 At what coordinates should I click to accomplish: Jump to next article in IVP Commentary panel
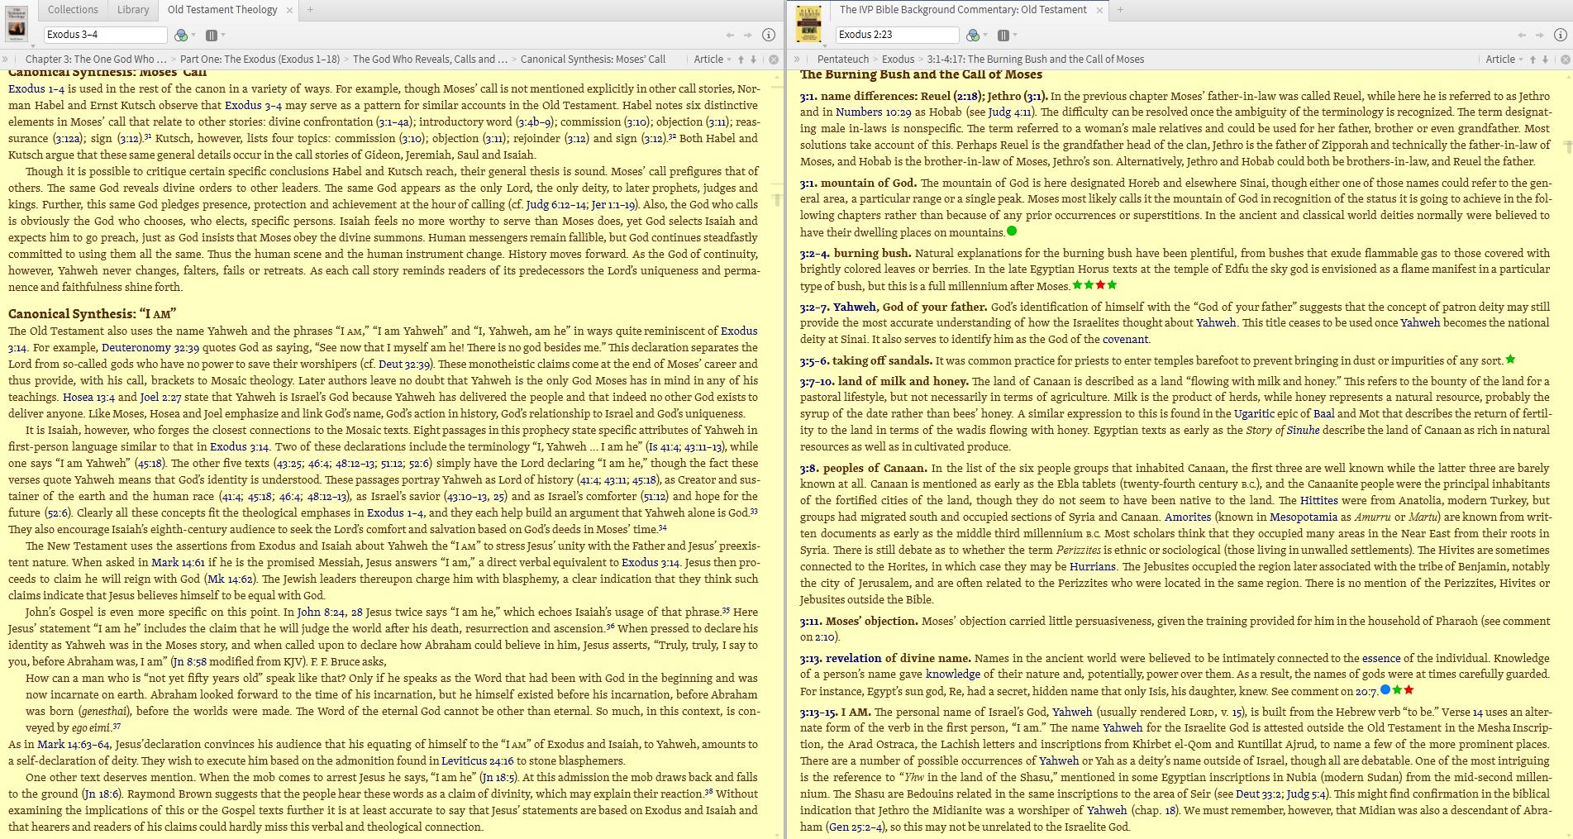click(x=1546, y=60)
